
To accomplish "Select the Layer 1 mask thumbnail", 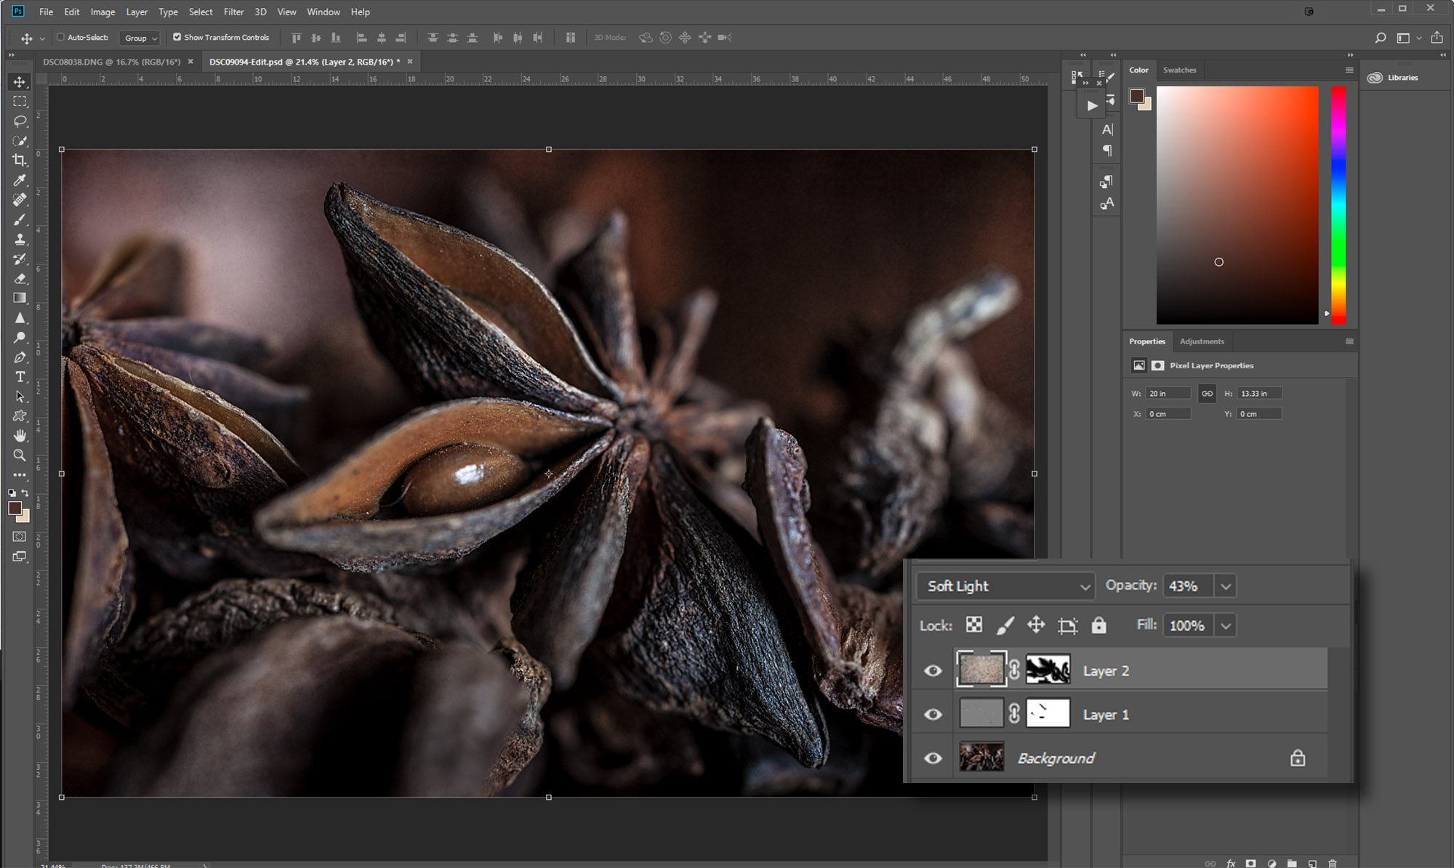I will click(x=1048, y=714).
